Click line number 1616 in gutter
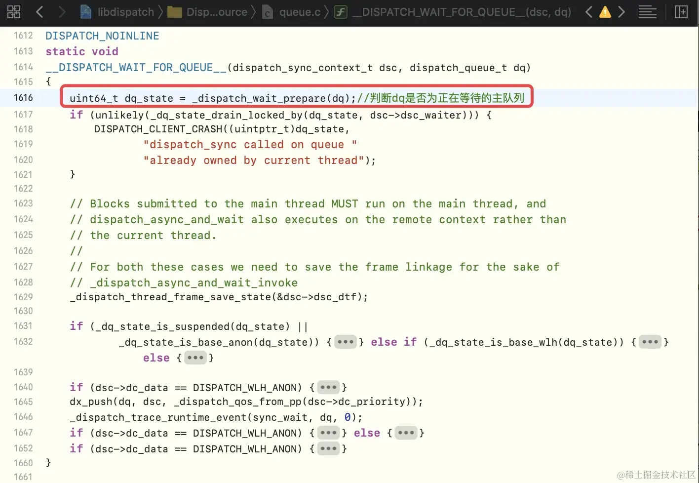 click(23, 97)
